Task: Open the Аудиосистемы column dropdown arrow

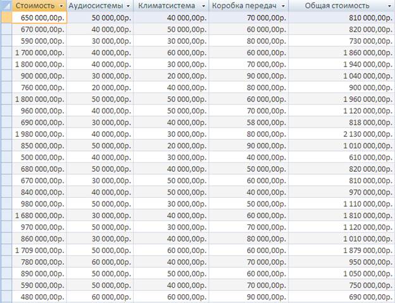Action: tap(128, 6)
